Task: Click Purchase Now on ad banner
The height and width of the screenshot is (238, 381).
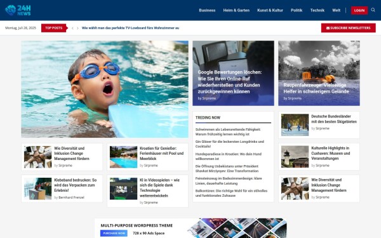Action: pos(114,233)
